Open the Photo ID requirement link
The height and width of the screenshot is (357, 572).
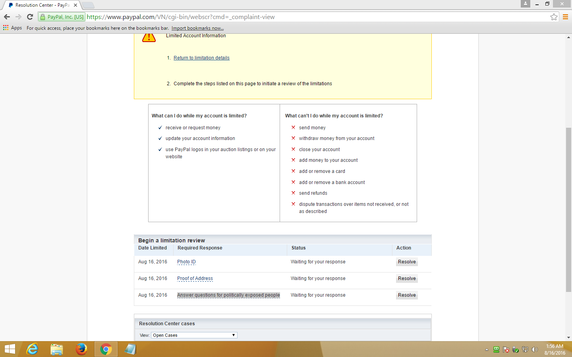point(186,262)
